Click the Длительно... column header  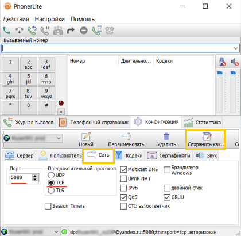[x=136, y=61]
